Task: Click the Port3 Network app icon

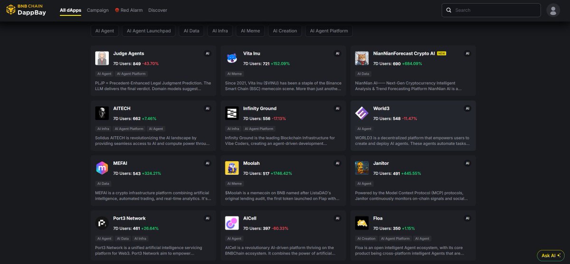Action: click(102, 223)
